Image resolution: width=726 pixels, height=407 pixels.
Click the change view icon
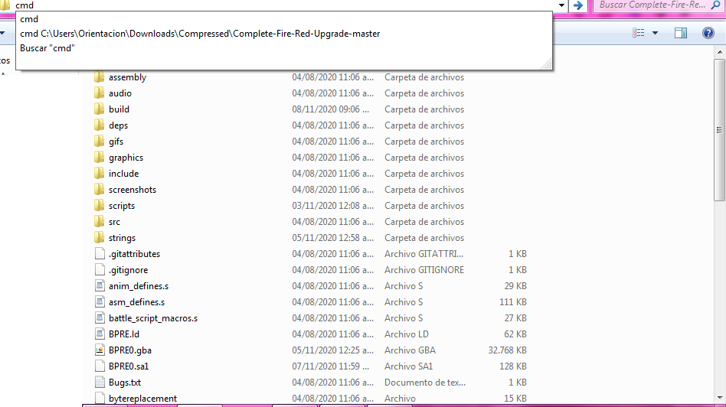click(639, 33)
